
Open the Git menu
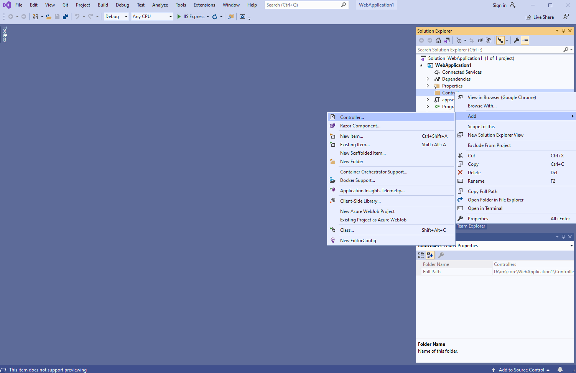click(66, 5)
